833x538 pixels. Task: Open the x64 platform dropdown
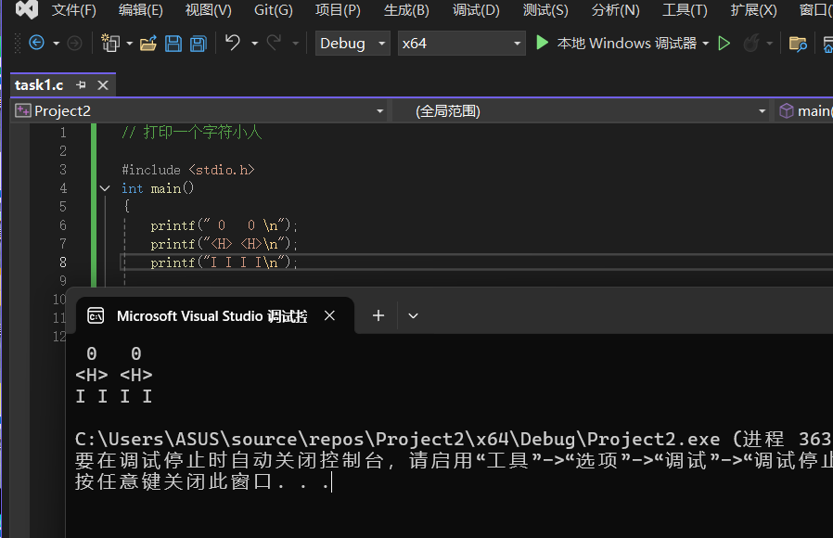tap(462, 44)
